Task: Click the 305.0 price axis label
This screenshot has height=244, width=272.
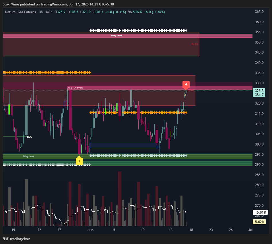Action: click(259, 134)
